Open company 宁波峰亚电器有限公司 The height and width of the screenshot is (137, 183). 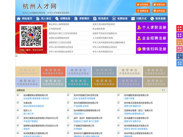84,126
